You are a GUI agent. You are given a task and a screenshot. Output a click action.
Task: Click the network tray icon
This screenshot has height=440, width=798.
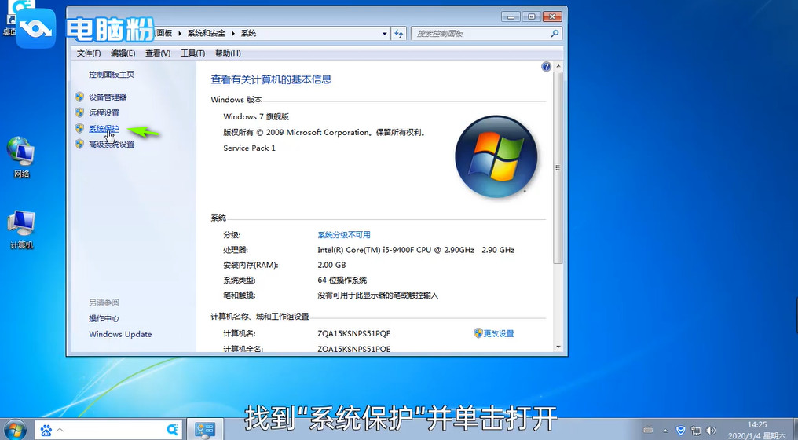click(x=696, y=431)
